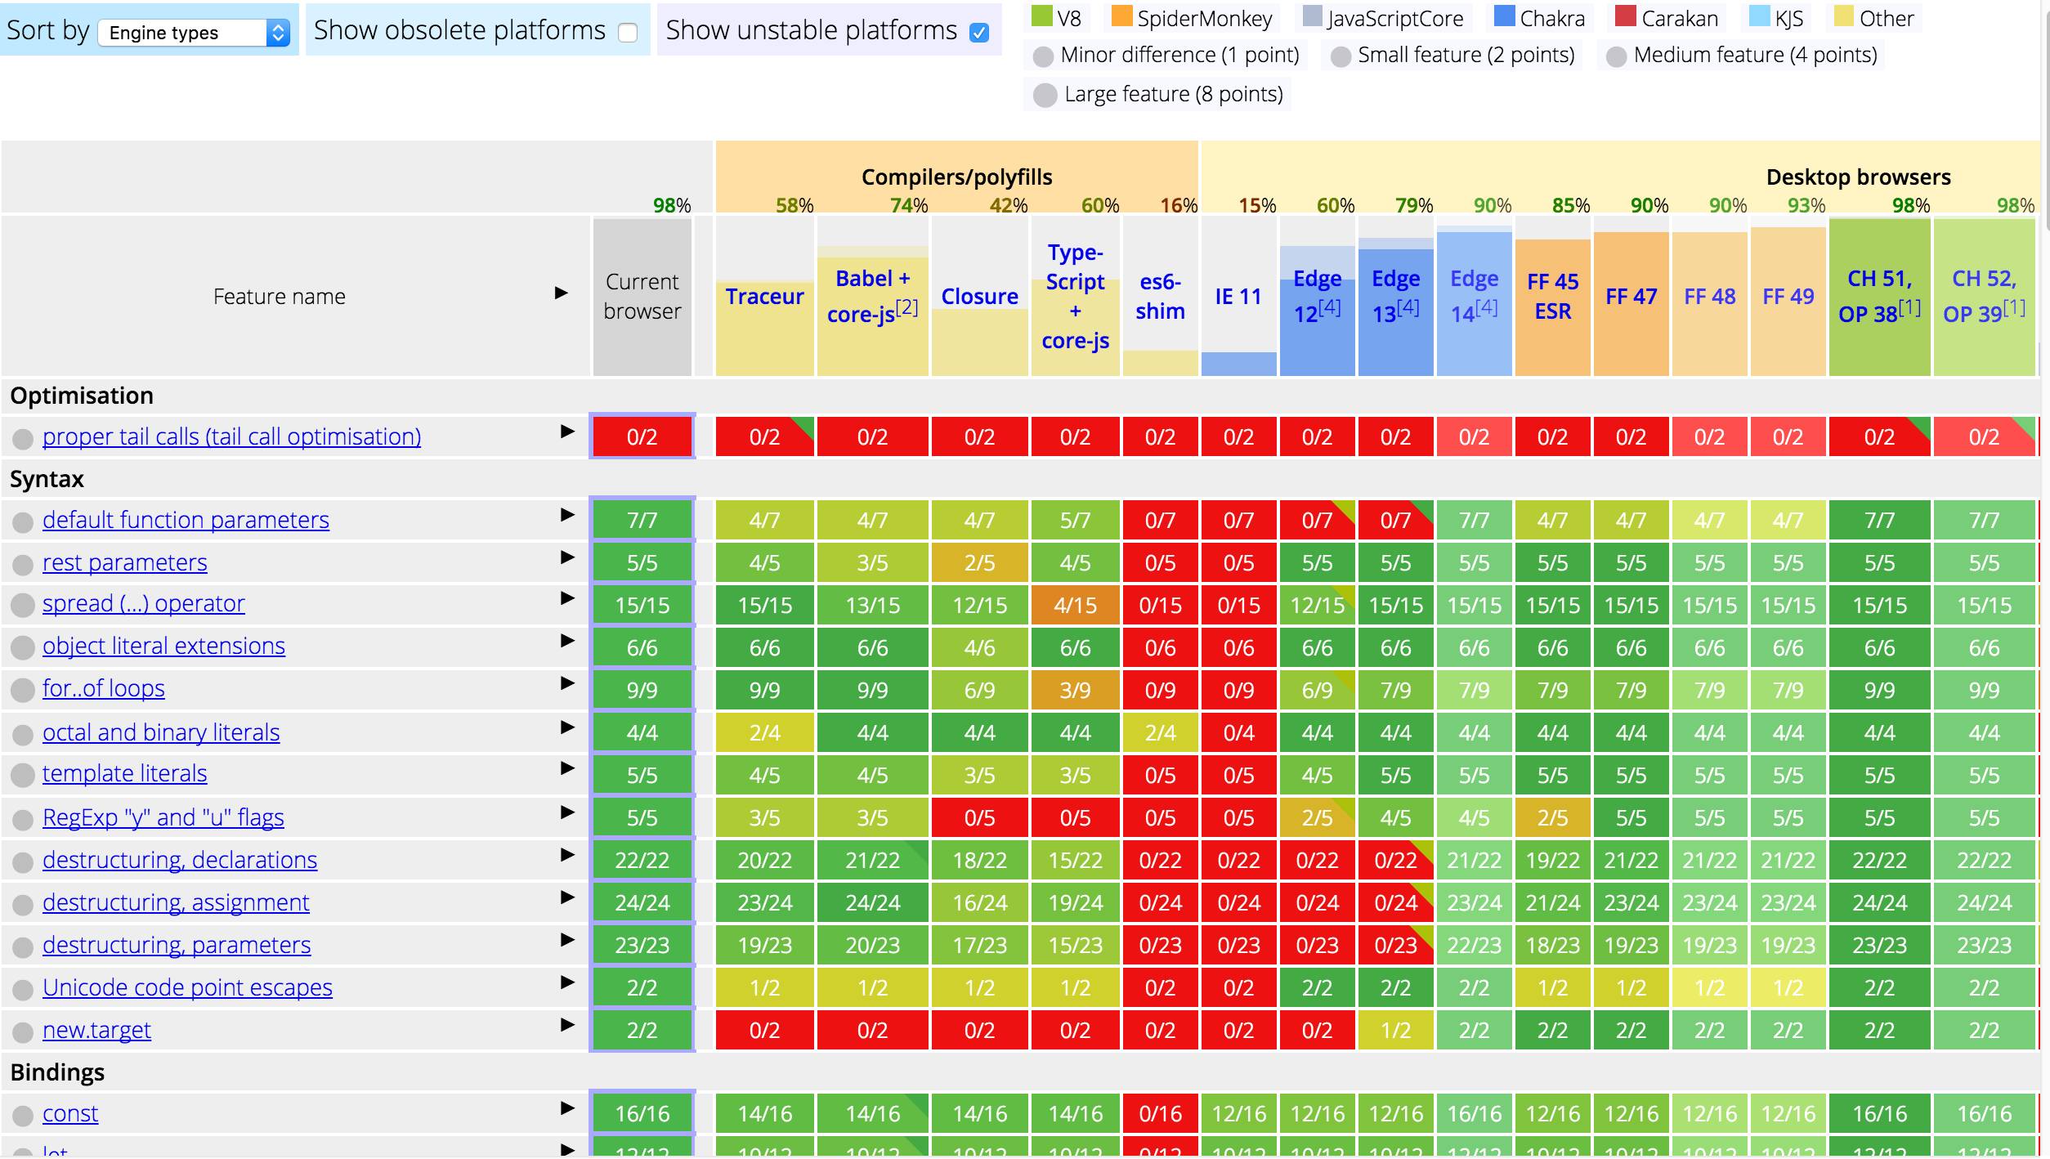
Task: Open the spread (...) operator link
Action: point(144,603)
